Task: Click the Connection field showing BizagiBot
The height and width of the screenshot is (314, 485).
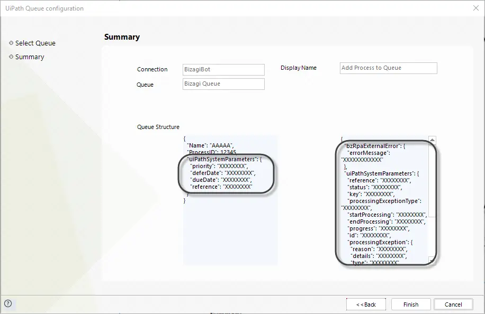Action: point(223,69)
